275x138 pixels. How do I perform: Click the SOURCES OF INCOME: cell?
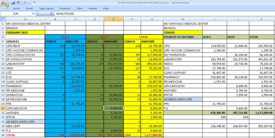[x=183, y=37]
